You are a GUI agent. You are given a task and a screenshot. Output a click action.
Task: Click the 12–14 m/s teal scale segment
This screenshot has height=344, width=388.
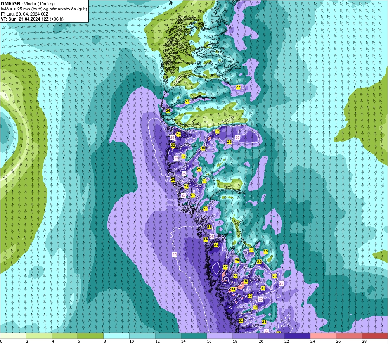168,335
